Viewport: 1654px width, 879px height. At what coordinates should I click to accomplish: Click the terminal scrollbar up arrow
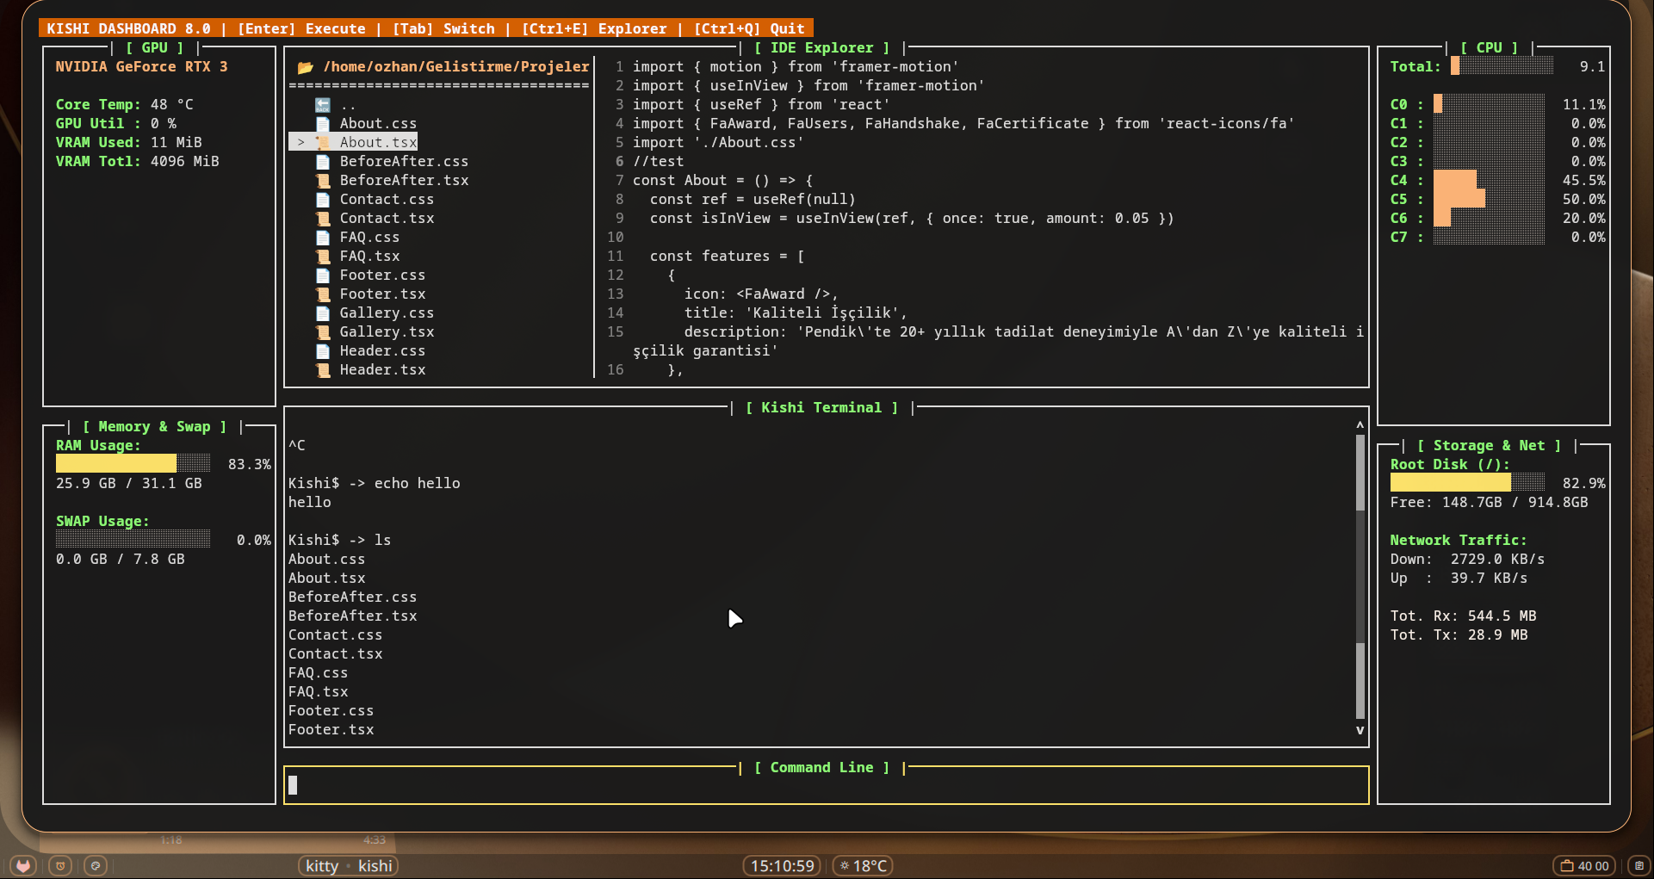(1360, 425)
